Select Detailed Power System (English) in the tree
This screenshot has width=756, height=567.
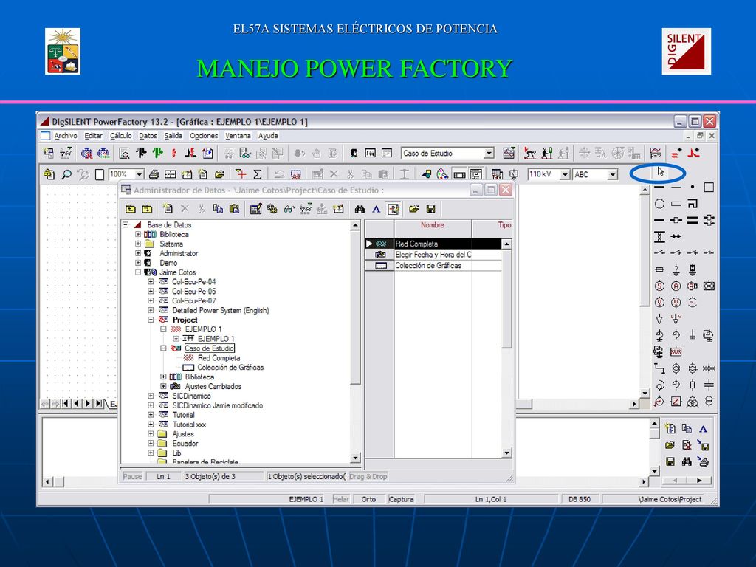point(221,310)
